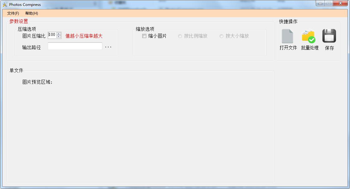
Task: Click inside the 图片压缩比 value box
Action: pos(52,35)
